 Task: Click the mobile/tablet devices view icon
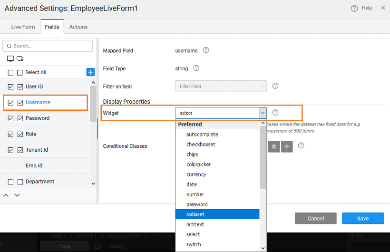[20, 59]
